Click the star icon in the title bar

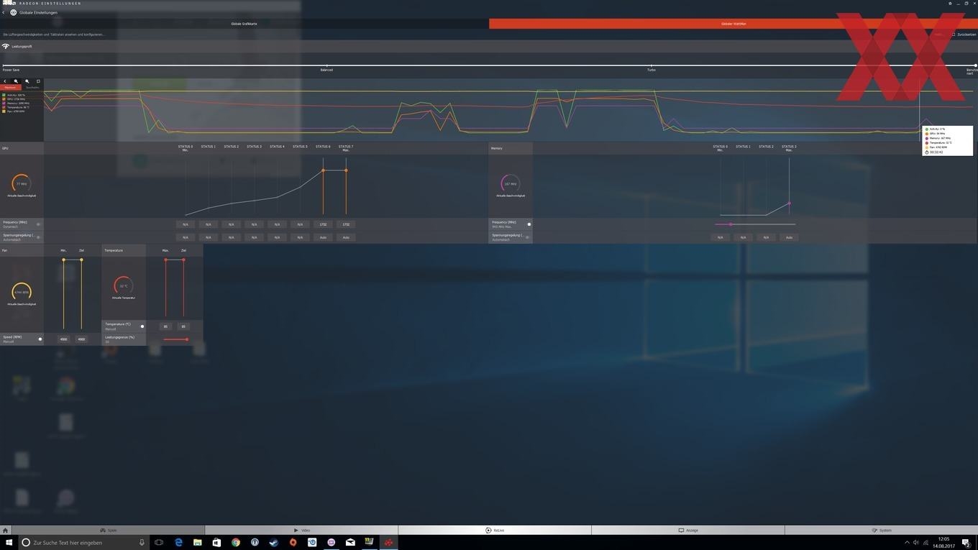point(950,4)
